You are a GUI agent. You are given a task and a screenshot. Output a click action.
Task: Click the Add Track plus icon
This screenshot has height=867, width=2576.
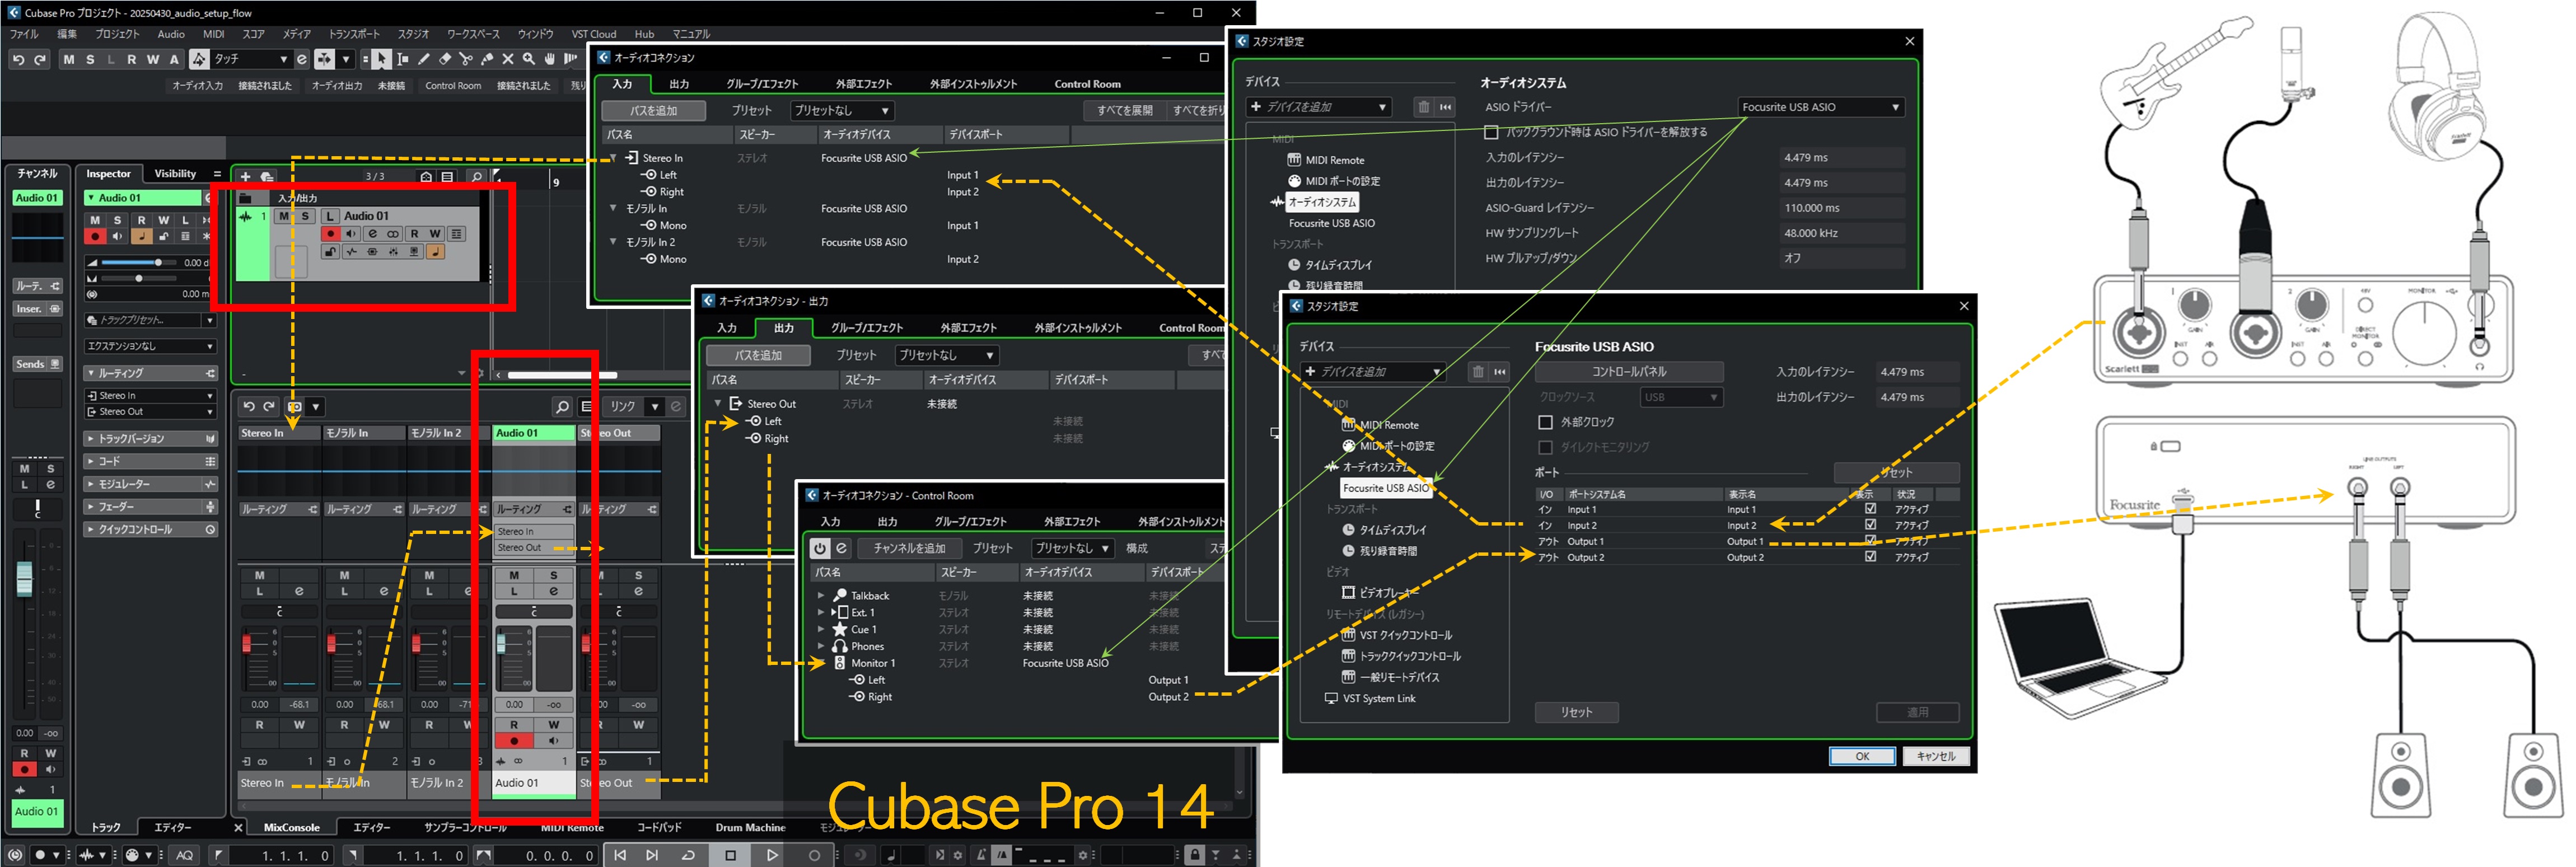(x=245, y=177)
